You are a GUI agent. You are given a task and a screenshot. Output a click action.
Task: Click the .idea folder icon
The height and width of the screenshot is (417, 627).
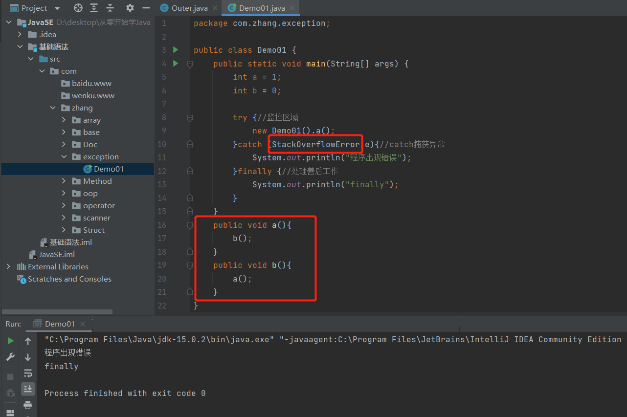point(33,35)
